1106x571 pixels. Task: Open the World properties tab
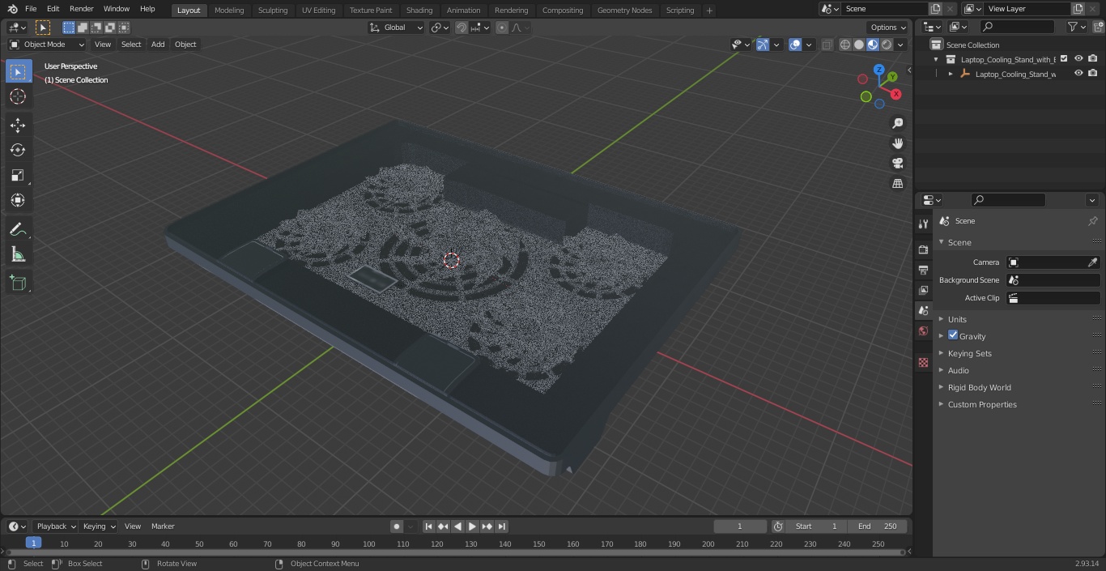pyautogui.click(x=923, y=331)
